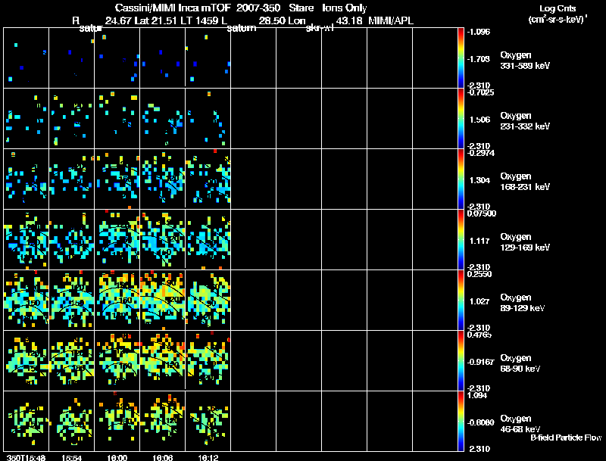Screen dimensions: 606x461
Task: Click the Oxygen 331-589 keV color bar
Action: (461, 57)
